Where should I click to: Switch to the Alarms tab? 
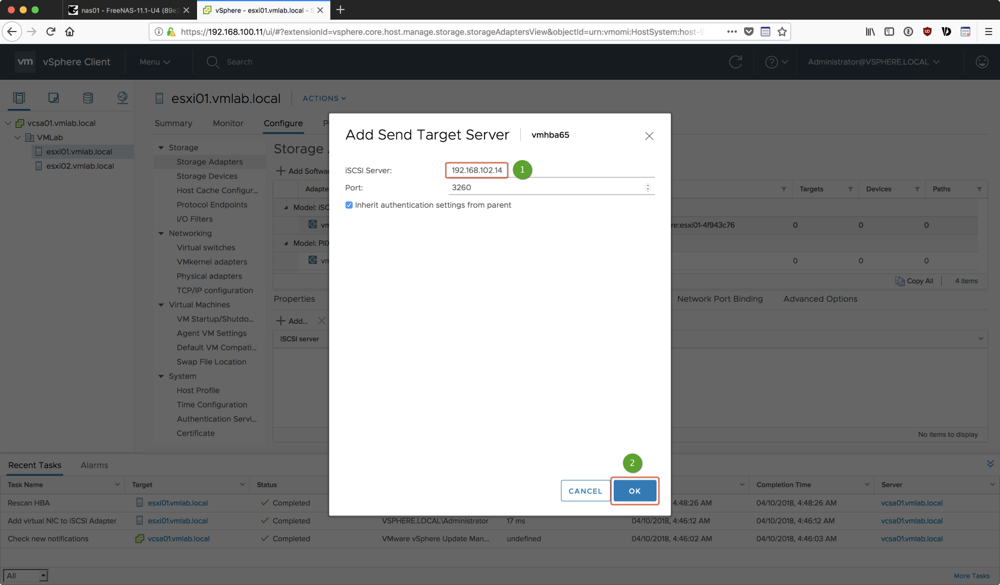pyautogui.click(x=94, y=465)
